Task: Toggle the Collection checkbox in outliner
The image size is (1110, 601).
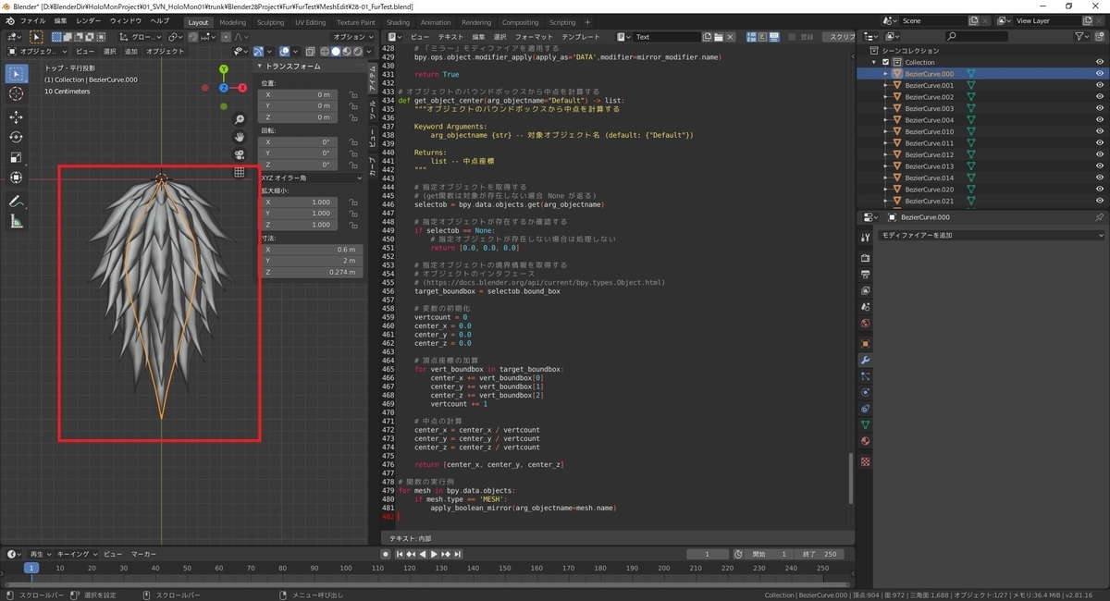Action: [885, 62]
